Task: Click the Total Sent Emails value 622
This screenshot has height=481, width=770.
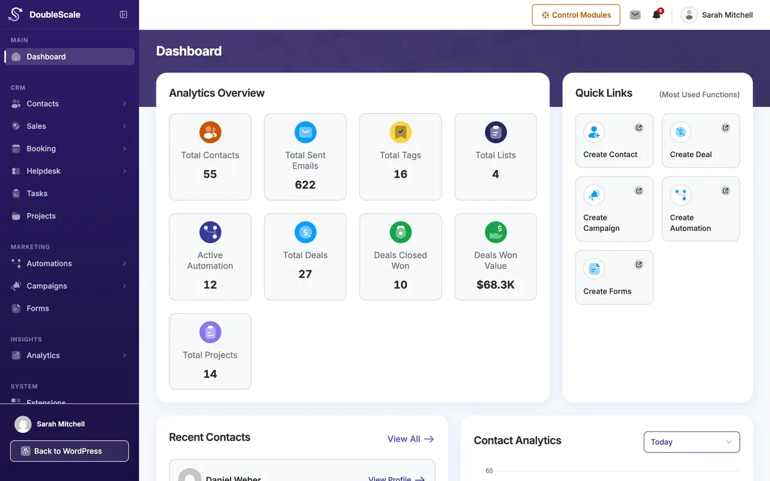Action: 305,185
